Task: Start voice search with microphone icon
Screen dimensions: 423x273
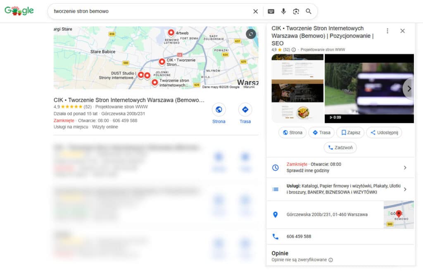Action: [283, 11]
